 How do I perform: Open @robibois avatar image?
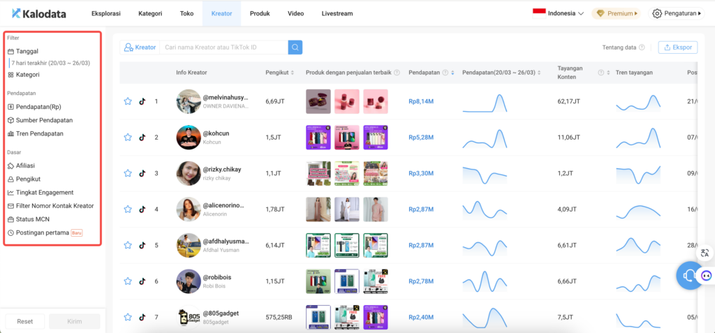pos(189,281)
